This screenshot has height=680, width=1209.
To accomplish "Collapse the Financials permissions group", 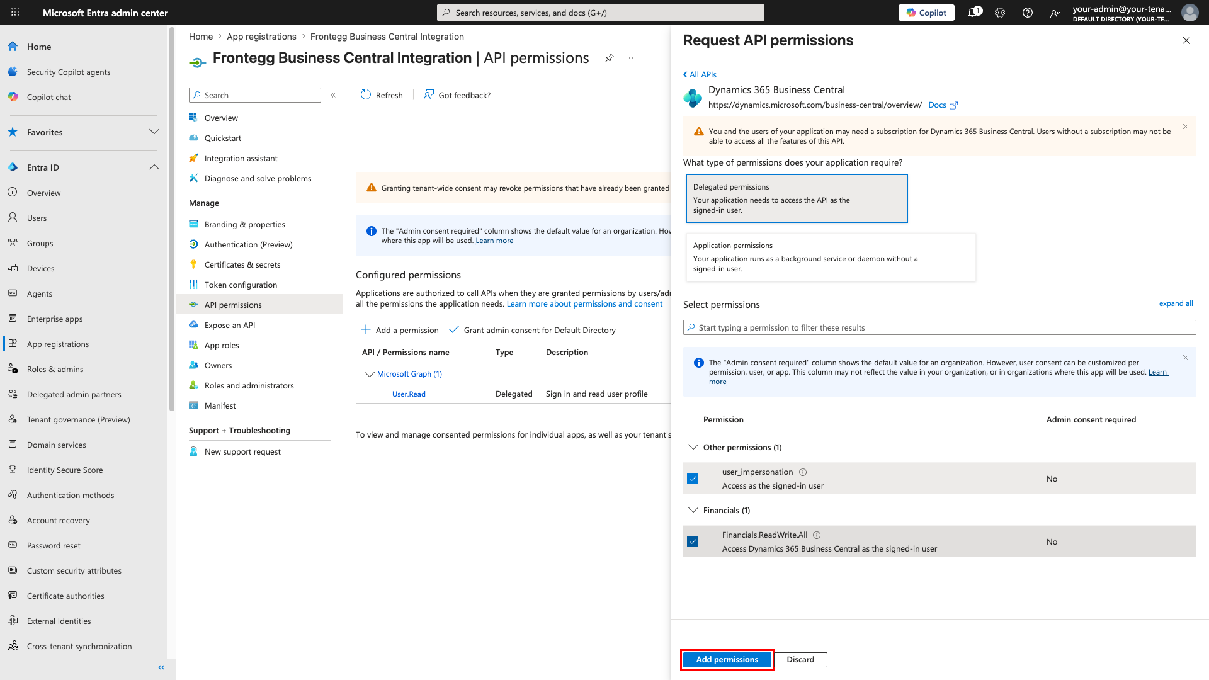I will click(x=693, y=510).
